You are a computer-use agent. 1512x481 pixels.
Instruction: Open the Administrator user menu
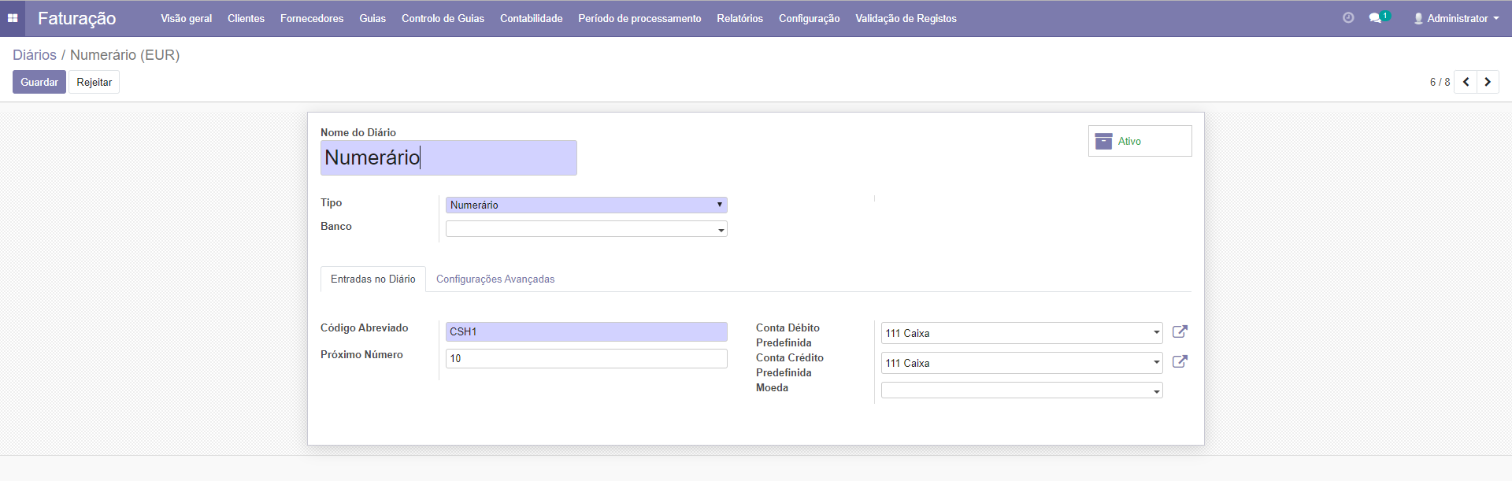(x=1456, y=18)
